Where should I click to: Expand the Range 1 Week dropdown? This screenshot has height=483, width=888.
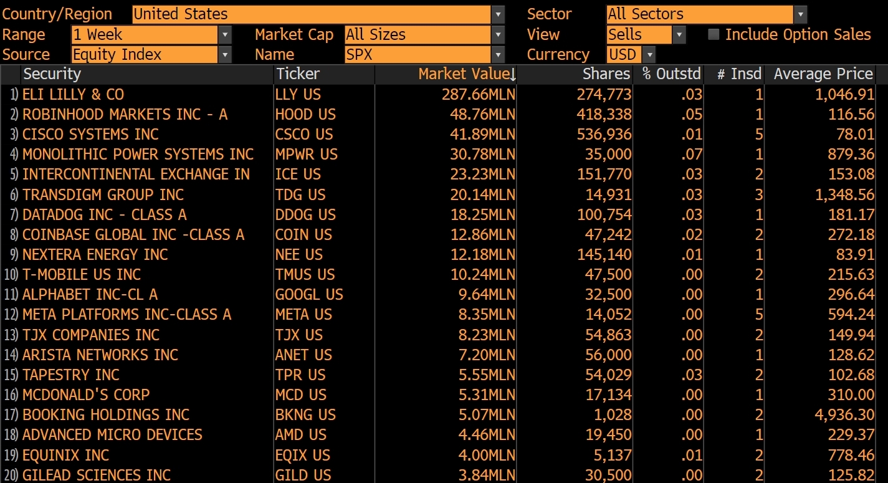point(225,35)
